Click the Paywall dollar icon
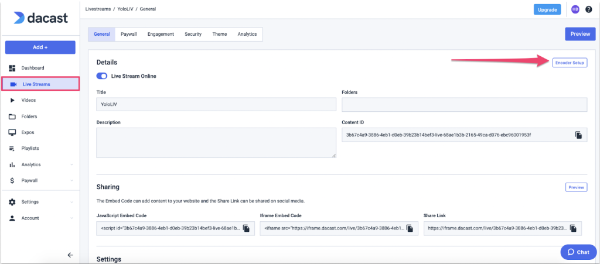Screen dimensions: 600x264 (x=12, y=180)
